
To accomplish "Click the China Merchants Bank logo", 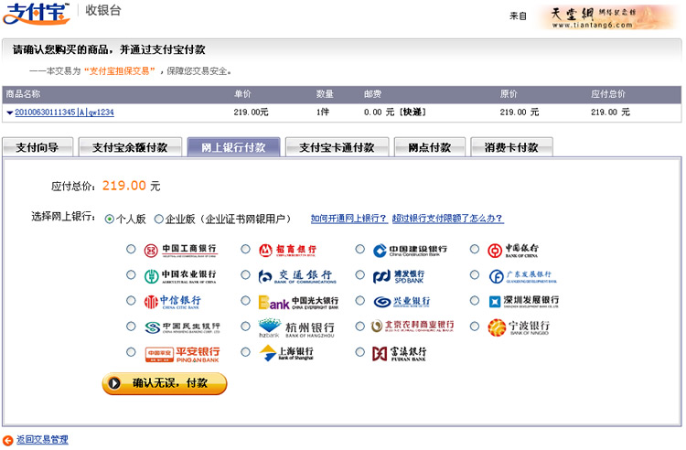I will click(x=287, y=250).
